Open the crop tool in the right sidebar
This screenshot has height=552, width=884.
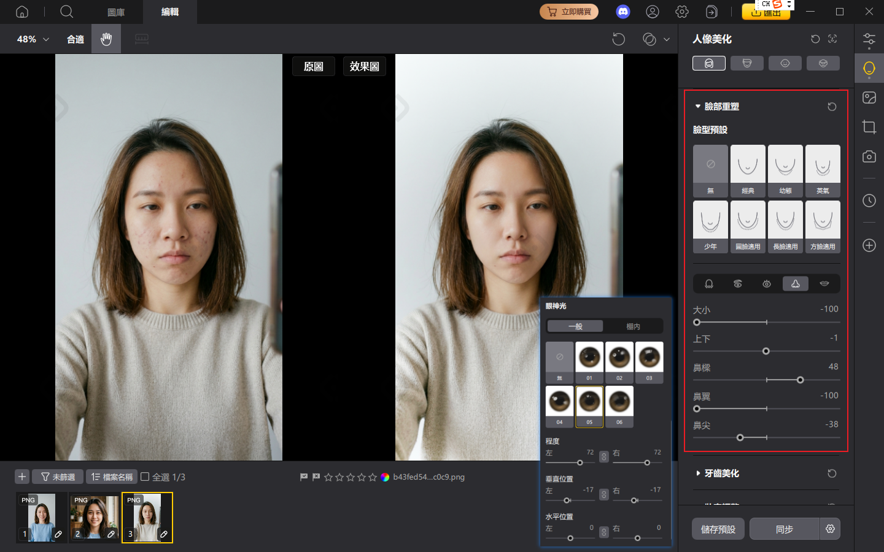pos(869,127)
